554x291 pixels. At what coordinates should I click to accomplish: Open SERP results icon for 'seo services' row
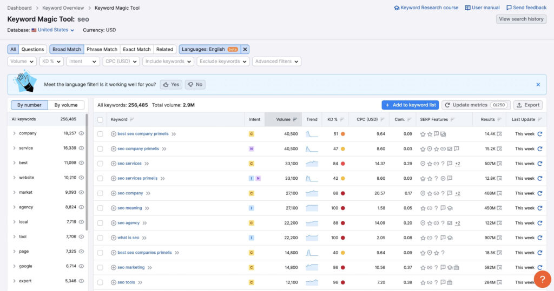[x=499, y=164]
